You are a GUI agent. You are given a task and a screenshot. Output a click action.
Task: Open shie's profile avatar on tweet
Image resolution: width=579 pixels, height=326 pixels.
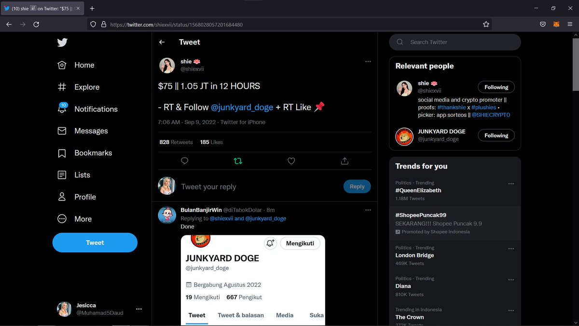point(167,65)
